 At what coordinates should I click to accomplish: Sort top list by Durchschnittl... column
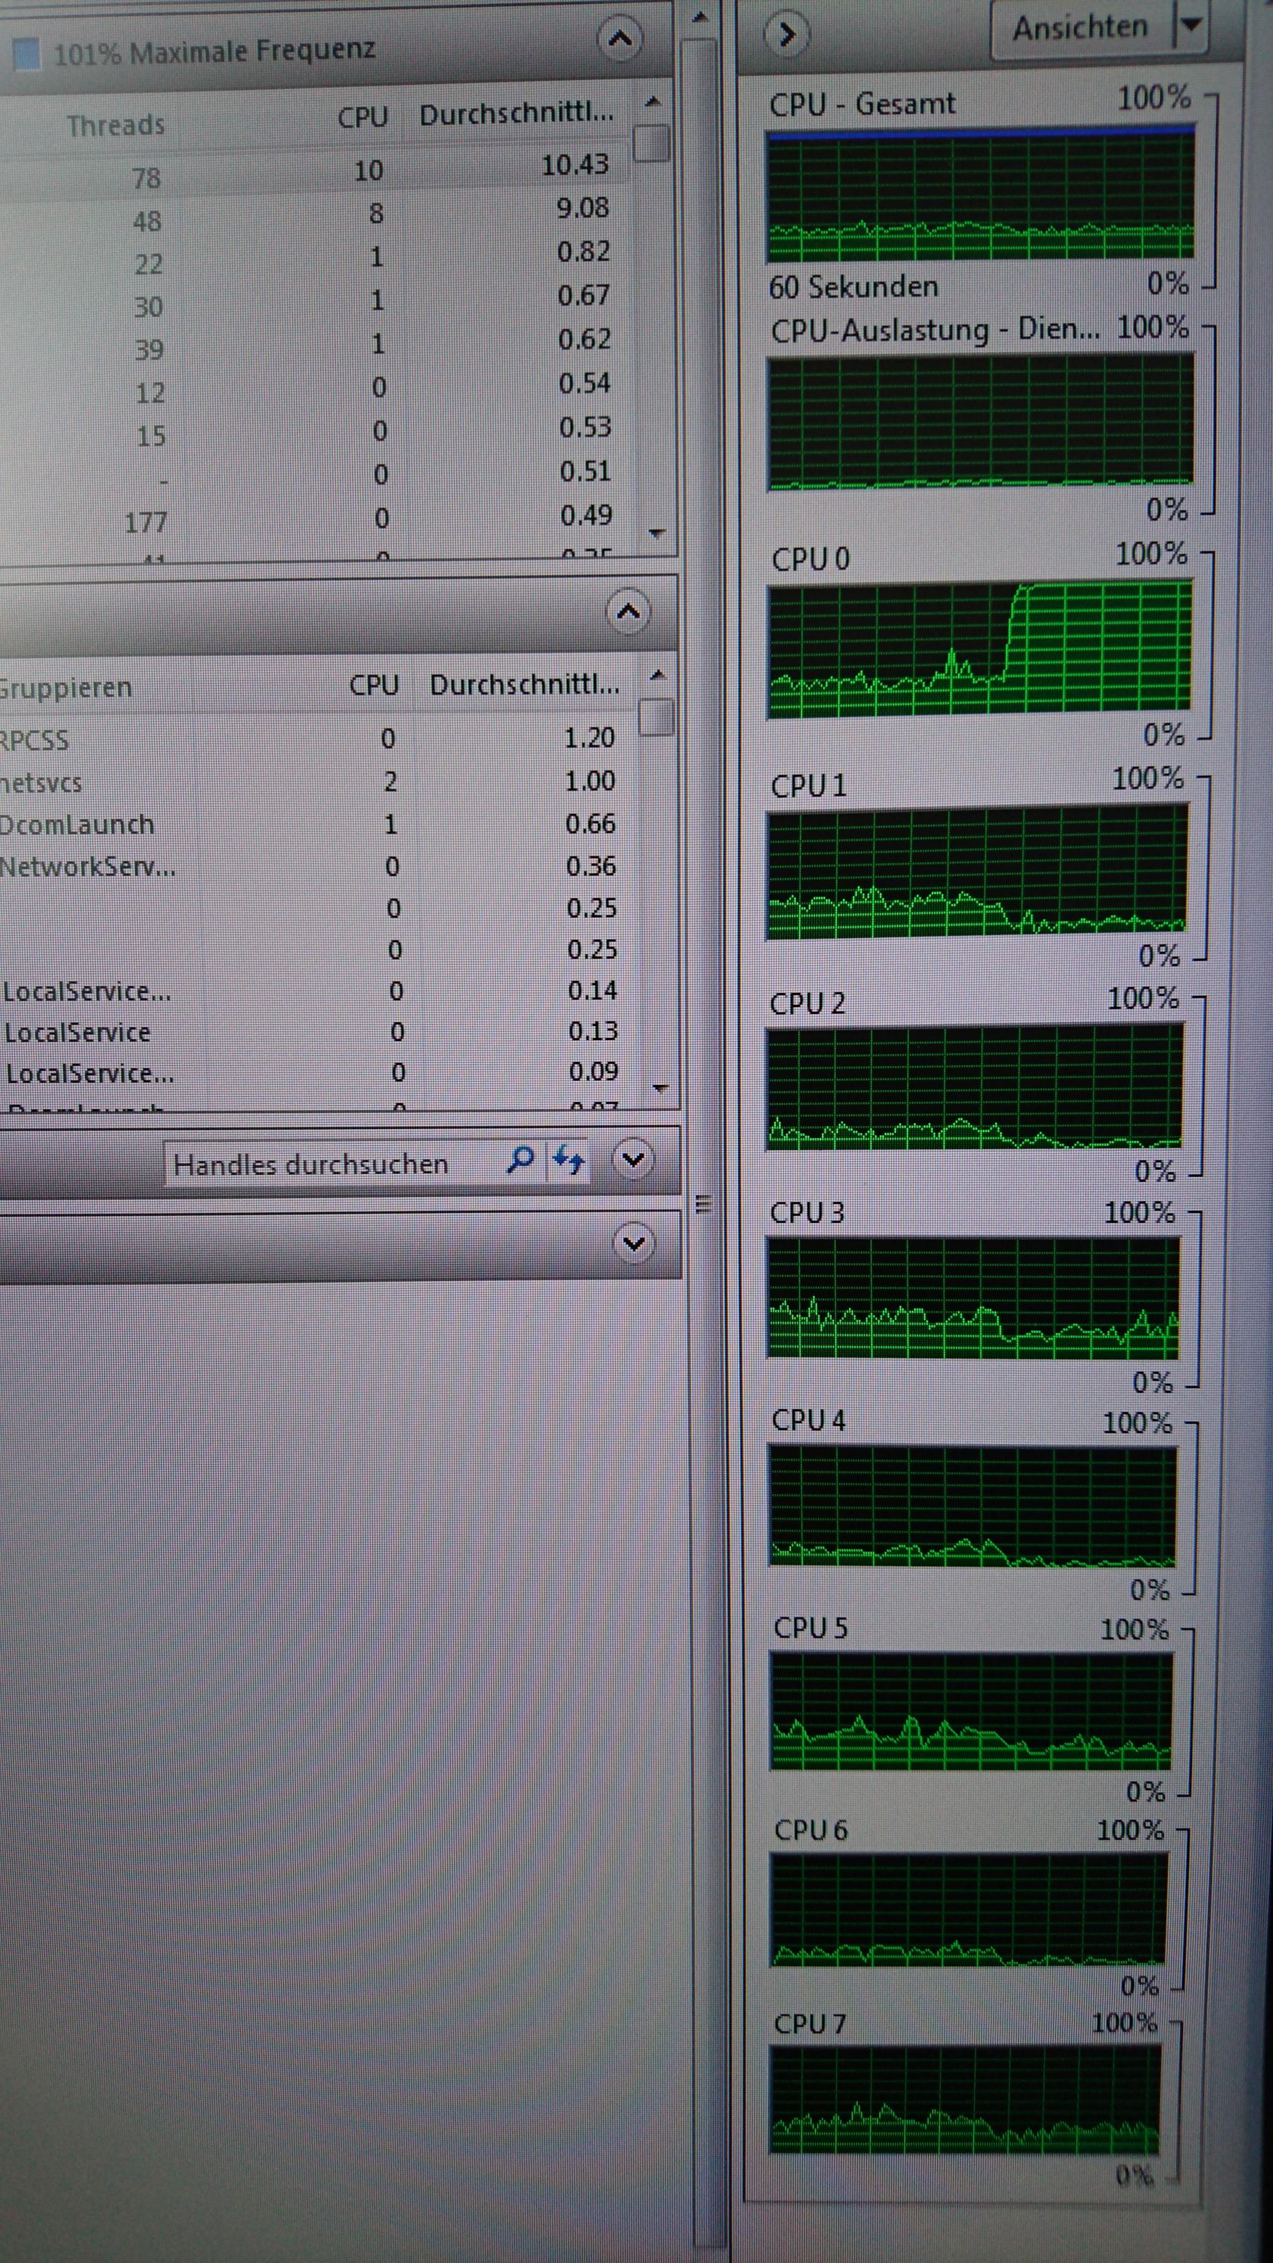516,114
